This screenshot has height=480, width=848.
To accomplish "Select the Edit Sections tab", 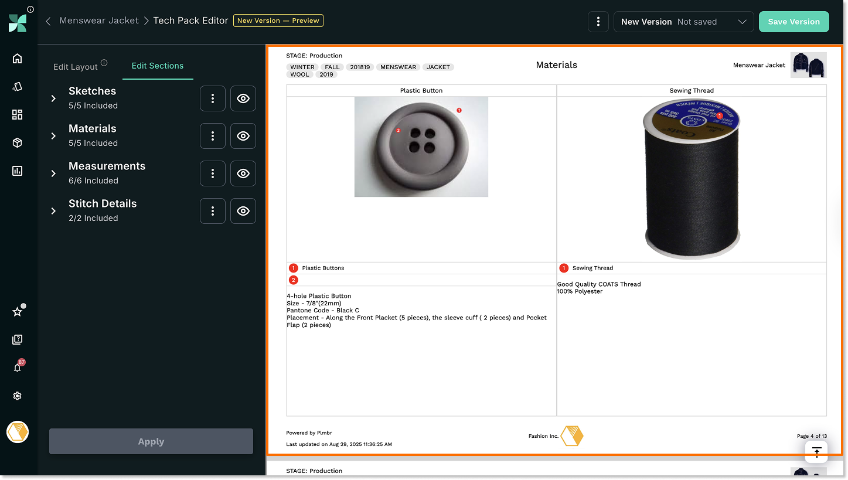I will (x=157, y=66).
